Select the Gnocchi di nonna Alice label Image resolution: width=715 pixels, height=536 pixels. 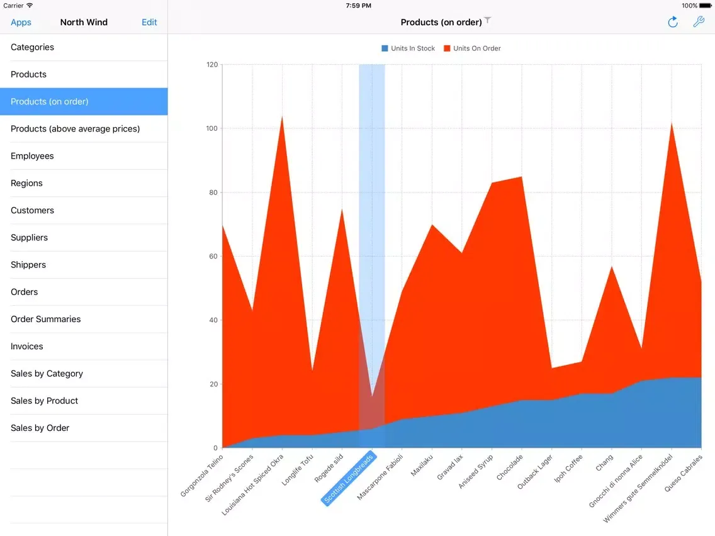pyautogui.click(x=616, y=481)
